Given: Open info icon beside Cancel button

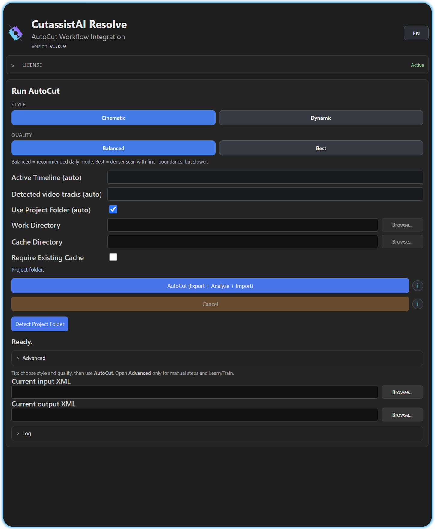Looking at the screenshot, I should click(418, 304).
